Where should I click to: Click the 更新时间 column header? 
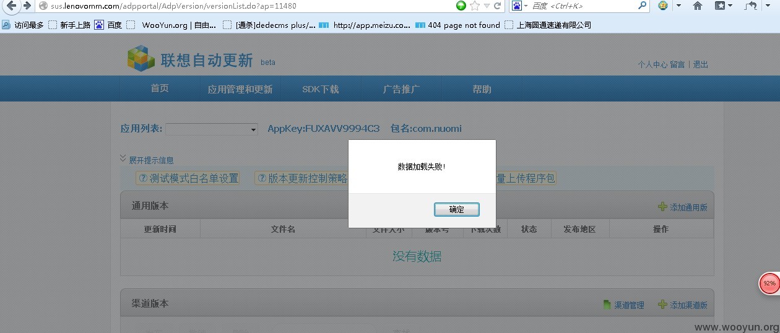click(x=160, y=229)
